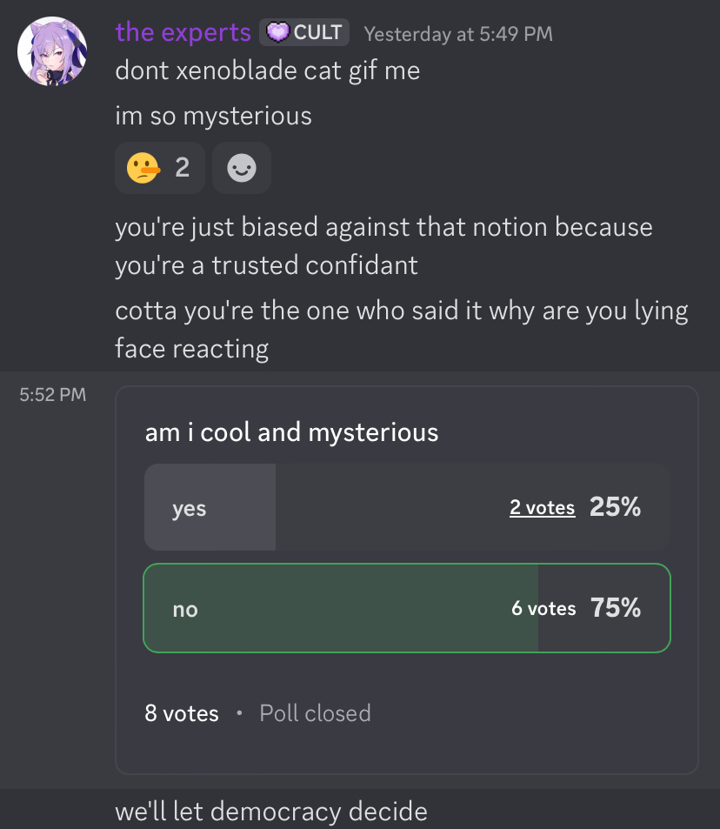This screenshot has height=829, width=720.
Task: Open the add reaction smiley button
Action: (x=242, y=167)
